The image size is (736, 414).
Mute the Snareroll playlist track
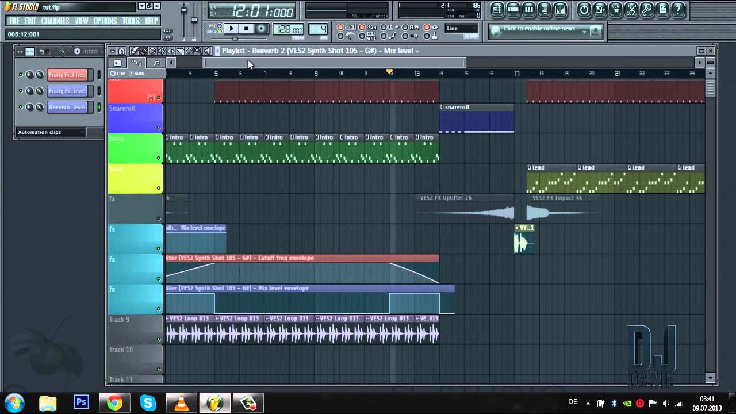[159, 128]
